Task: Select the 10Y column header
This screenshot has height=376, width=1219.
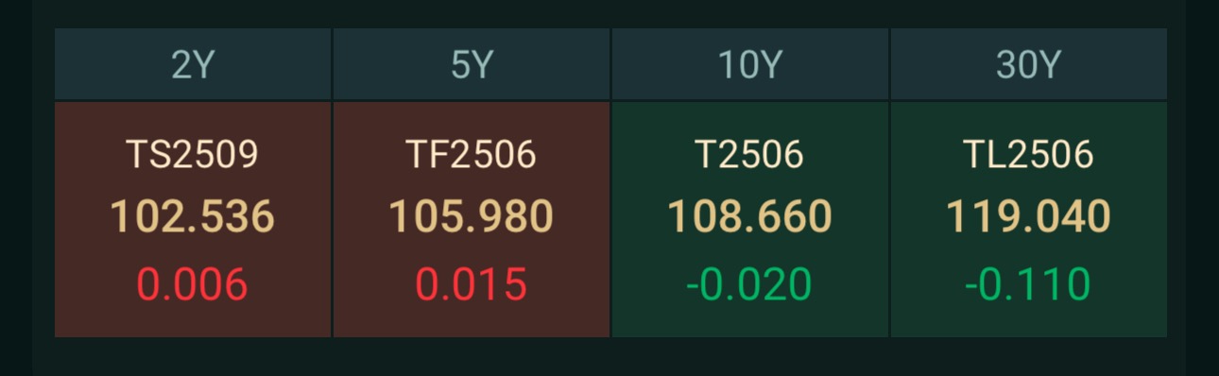Action: pyautogui.click(x=750, y=64)
